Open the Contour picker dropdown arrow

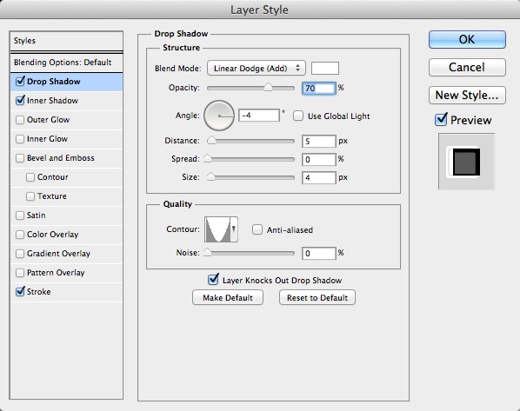(x=234, y=229)
